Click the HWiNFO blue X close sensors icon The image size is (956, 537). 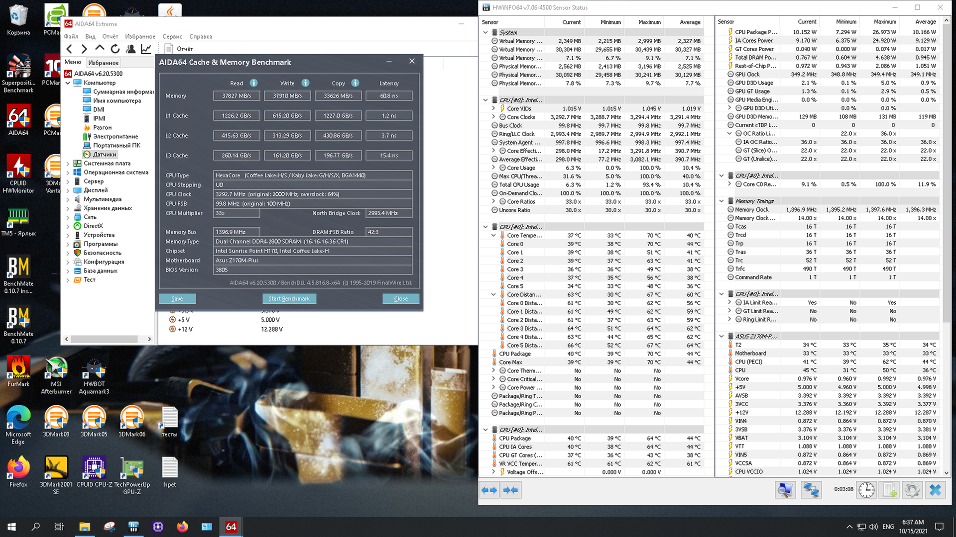[x=935, y=490]
